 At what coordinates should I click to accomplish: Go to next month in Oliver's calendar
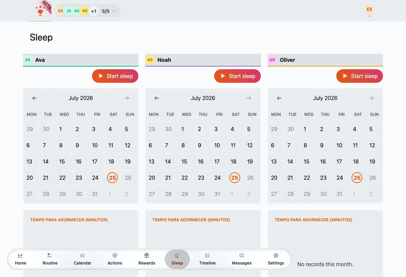coord(371,98)
